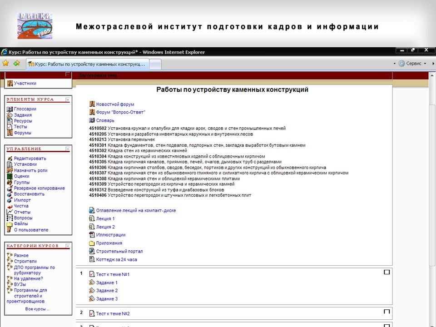Click the Тесты checkmark icon
This screenshot has height=327, width=436.
[10, 127]
